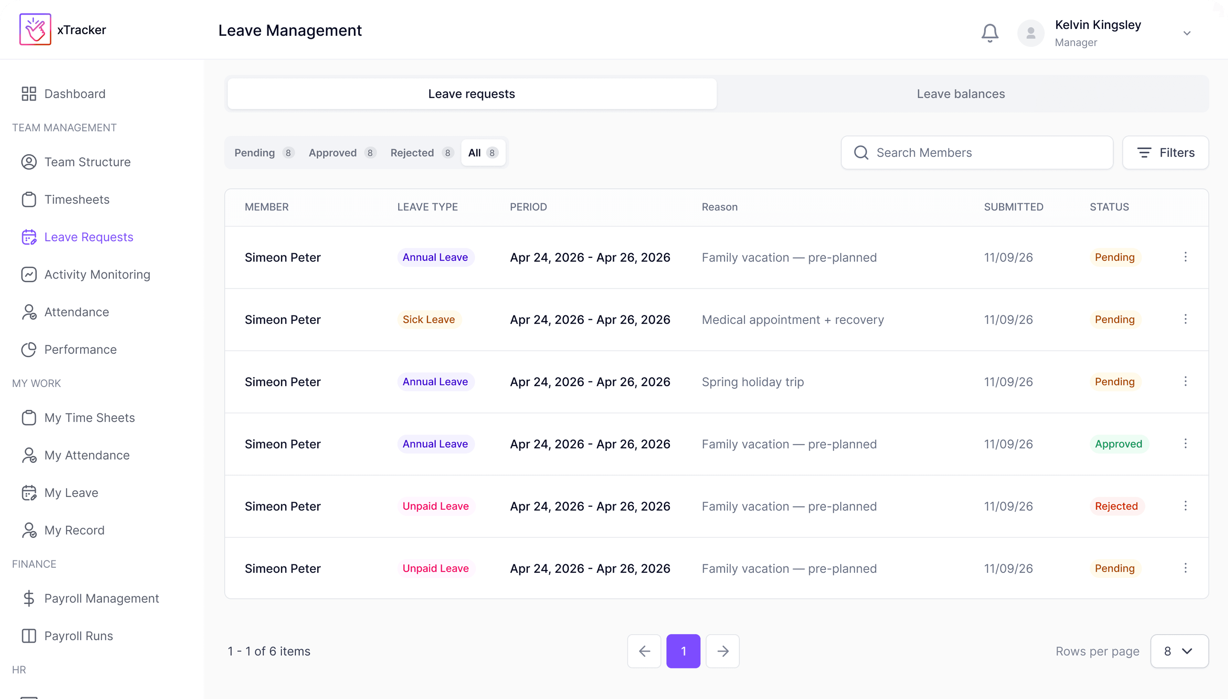Show Rejected requests tab
The width and height of the screenshot is (1228, 699).
tap(422, 153)
